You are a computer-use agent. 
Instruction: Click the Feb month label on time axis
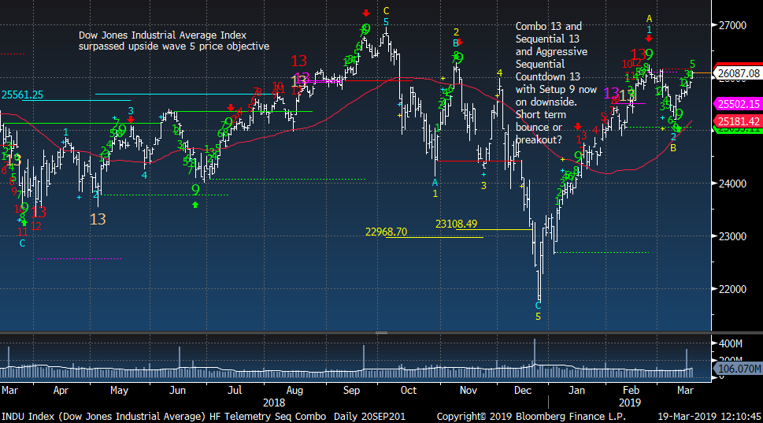(631, 391)
